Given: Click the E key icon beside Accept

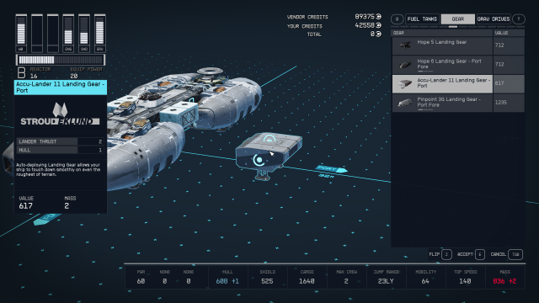Looking at the screenshot, I should (x=480, y=254).
